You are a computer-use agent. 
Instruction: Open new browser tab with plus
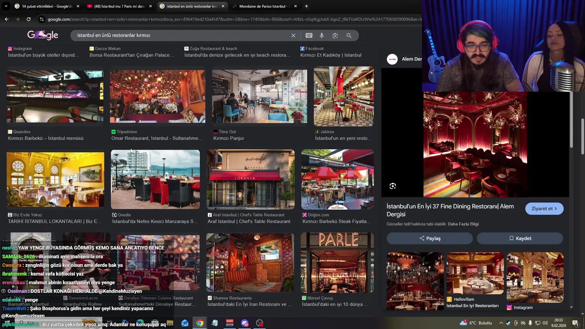(x=306, y=6)
